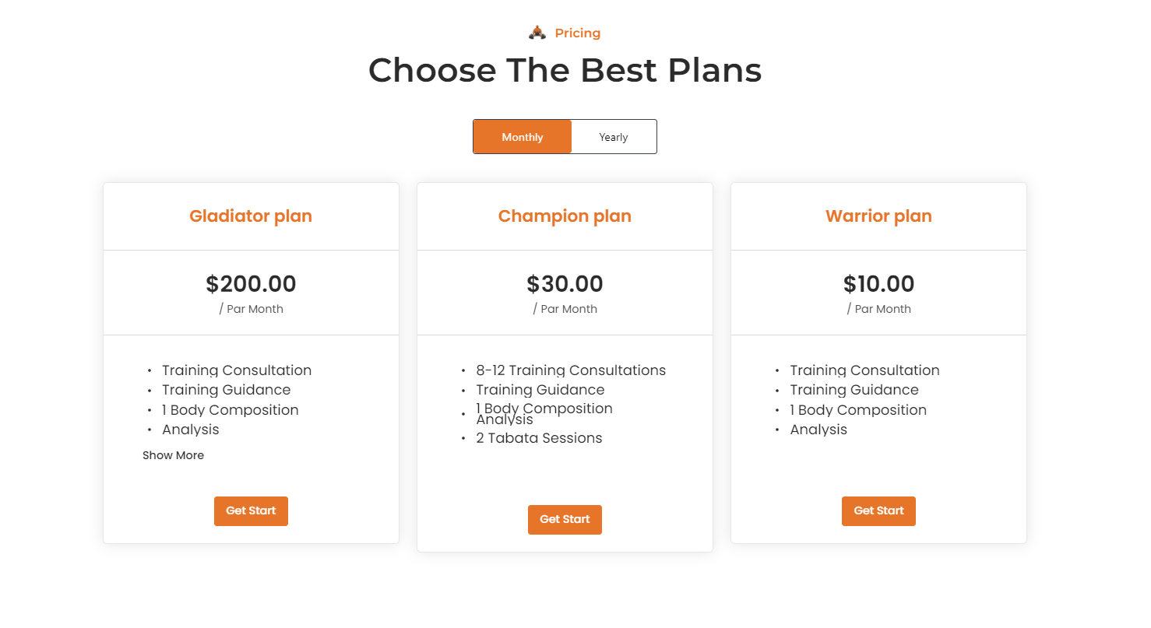Click the $10.00 price on Warrior plan
The image size is (1151, 628).
[878, 284]
